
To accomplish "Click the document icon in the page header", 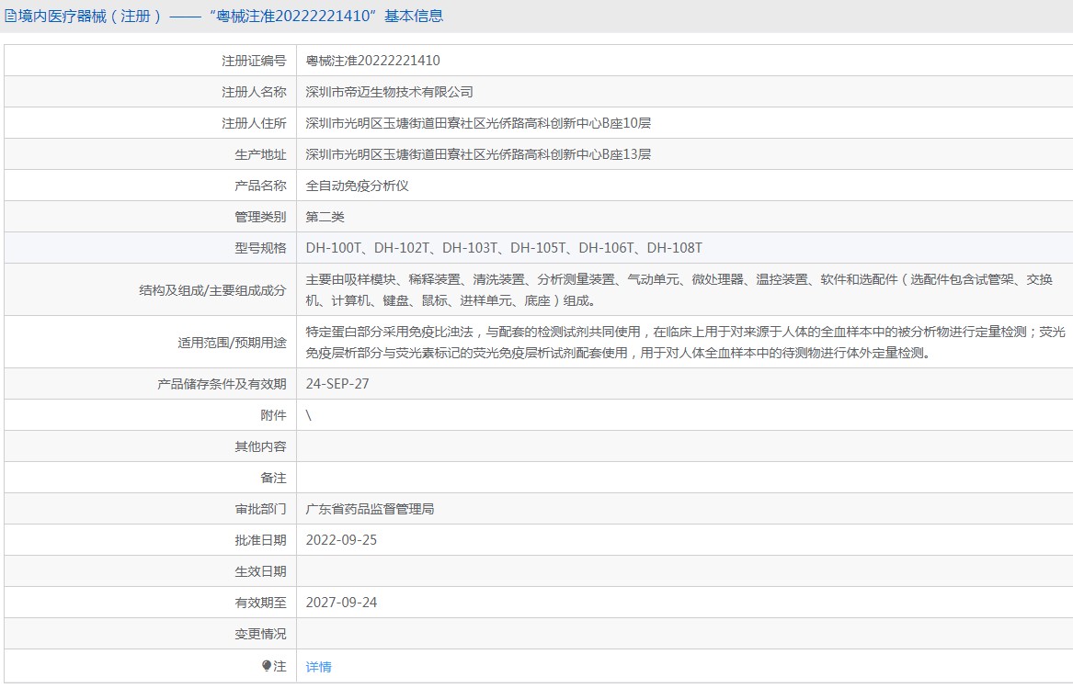I will tap(10, 16).
